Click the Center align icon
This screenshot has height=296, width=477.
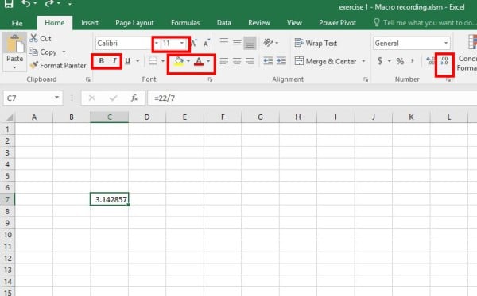click(x=237, y=61)
